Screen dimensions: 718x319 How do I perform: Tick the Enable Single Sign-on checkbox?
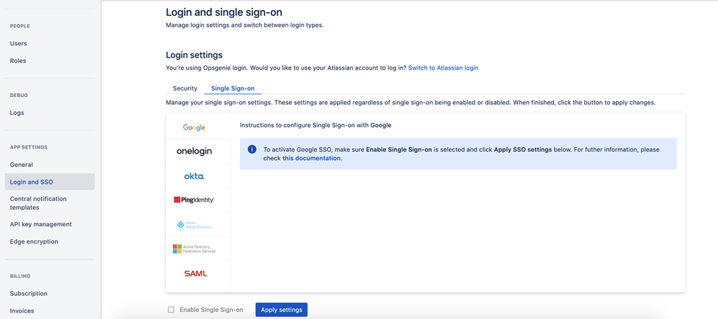(171, 310)
